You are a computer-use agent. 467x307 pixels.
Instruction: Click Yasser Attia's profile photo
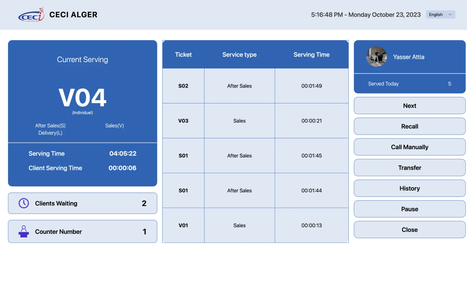click(376, 57)
